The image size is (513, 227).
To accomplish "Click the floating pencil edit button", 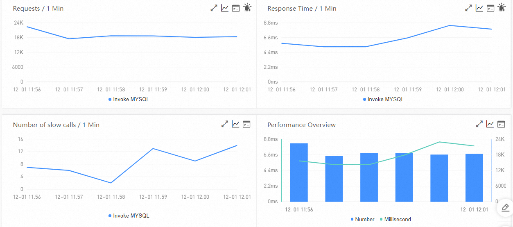I will point(505,208).
